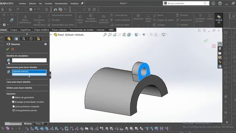Click the Zoom to fit magnifier icon
The image size is (236, 133).
[105, 35]
